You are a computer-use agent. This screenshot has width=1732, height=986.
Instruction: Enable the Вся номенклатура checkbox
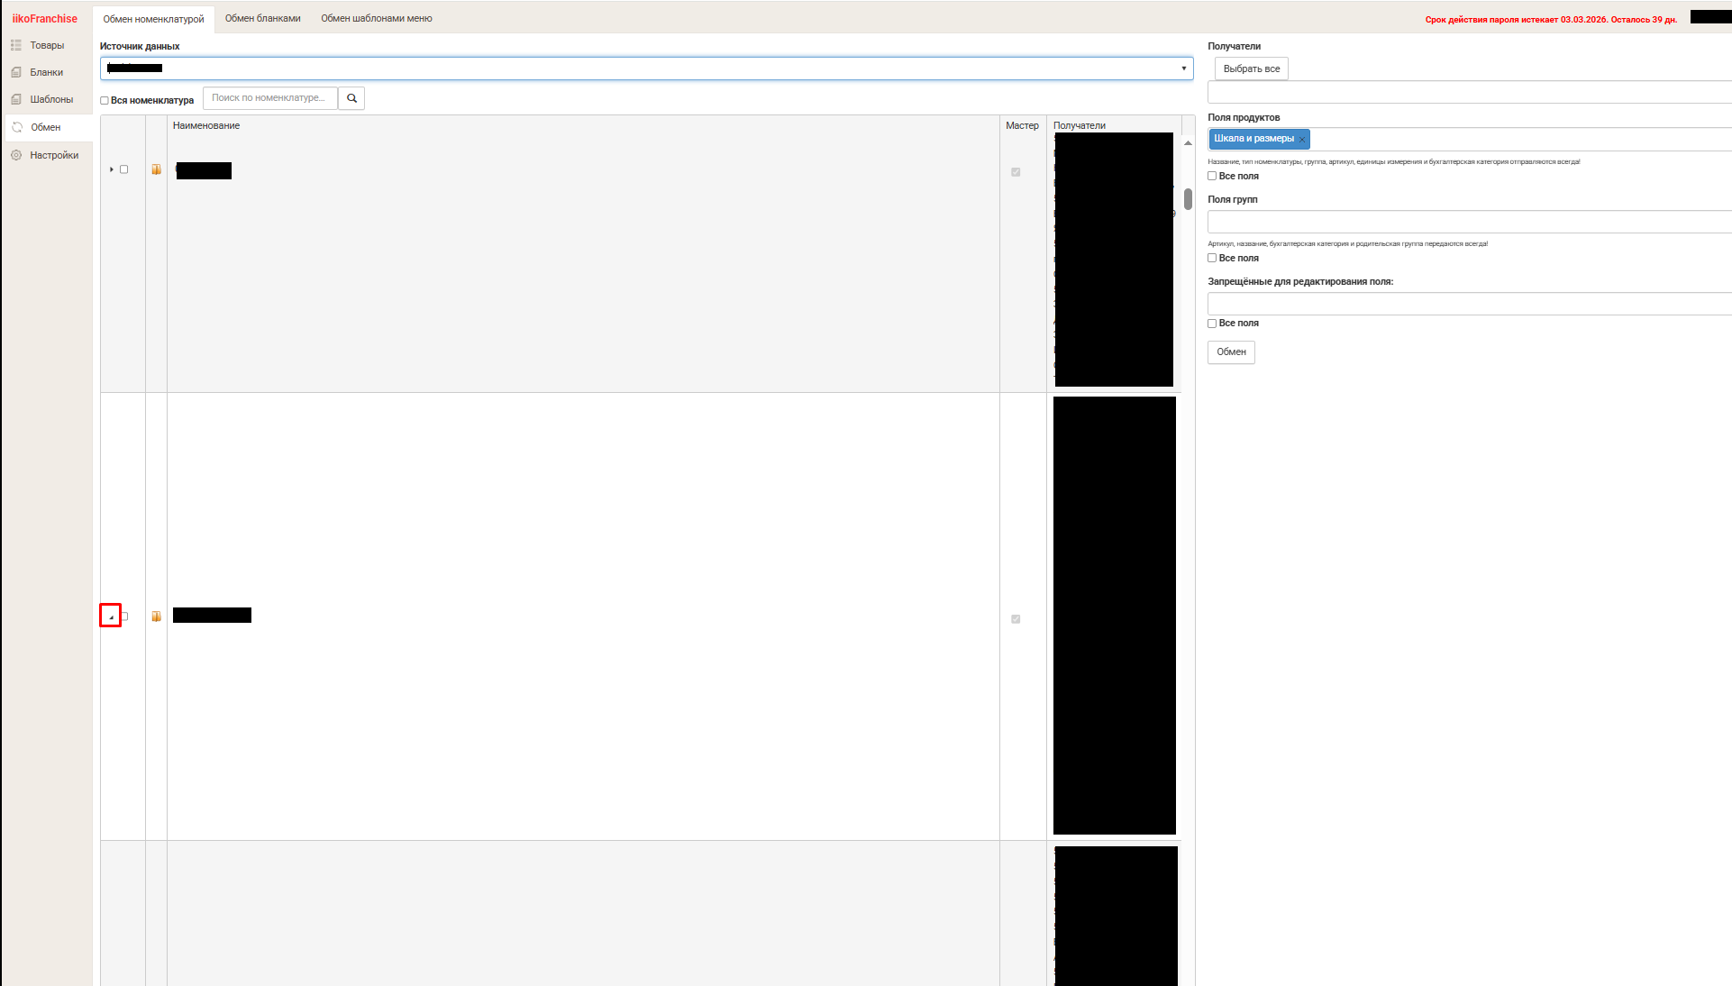pos(105,101)
